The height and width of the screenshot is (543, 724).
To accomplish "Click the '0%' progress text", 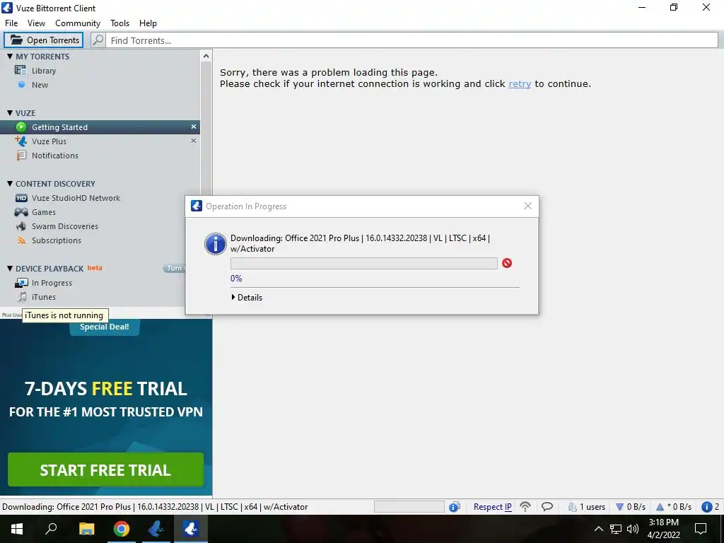I will (236, 278).
